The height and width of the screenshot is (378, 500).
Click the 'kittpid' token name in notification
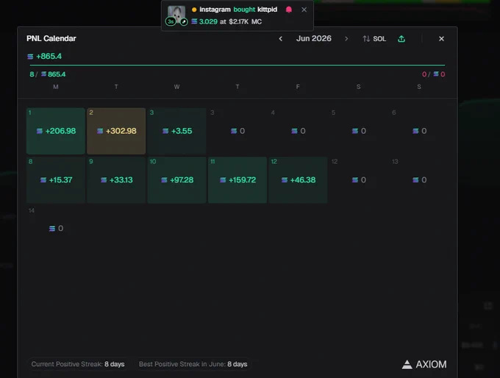267,10
